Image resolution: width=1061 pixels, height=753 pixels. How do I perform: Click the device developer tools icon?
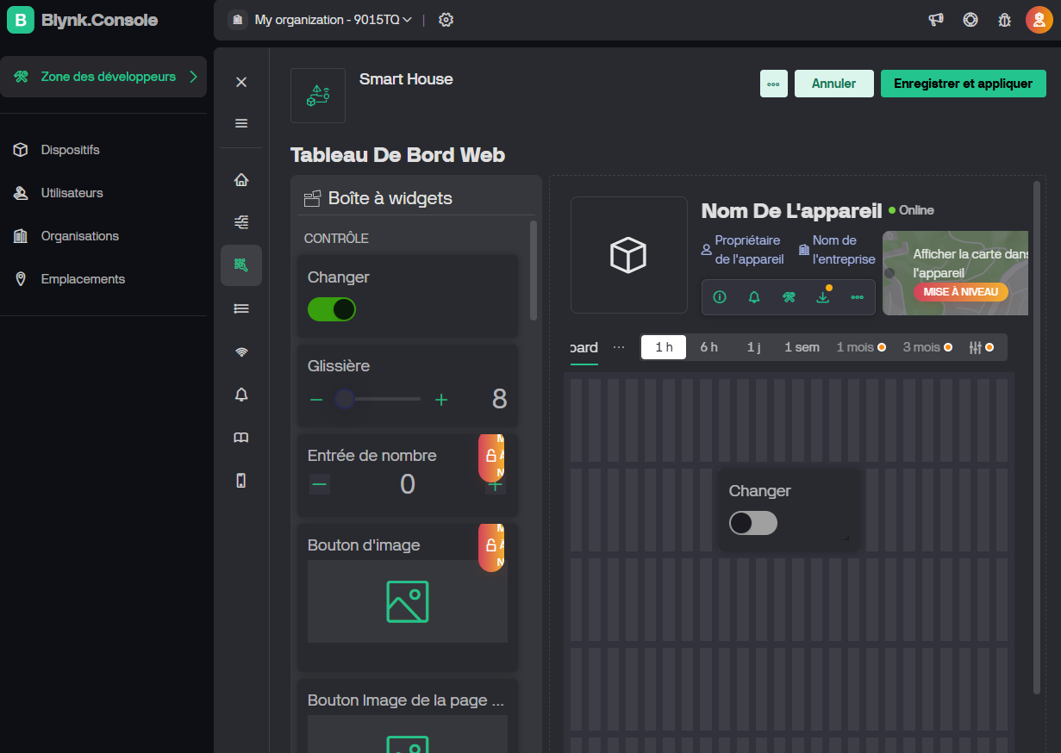[789, 297]
